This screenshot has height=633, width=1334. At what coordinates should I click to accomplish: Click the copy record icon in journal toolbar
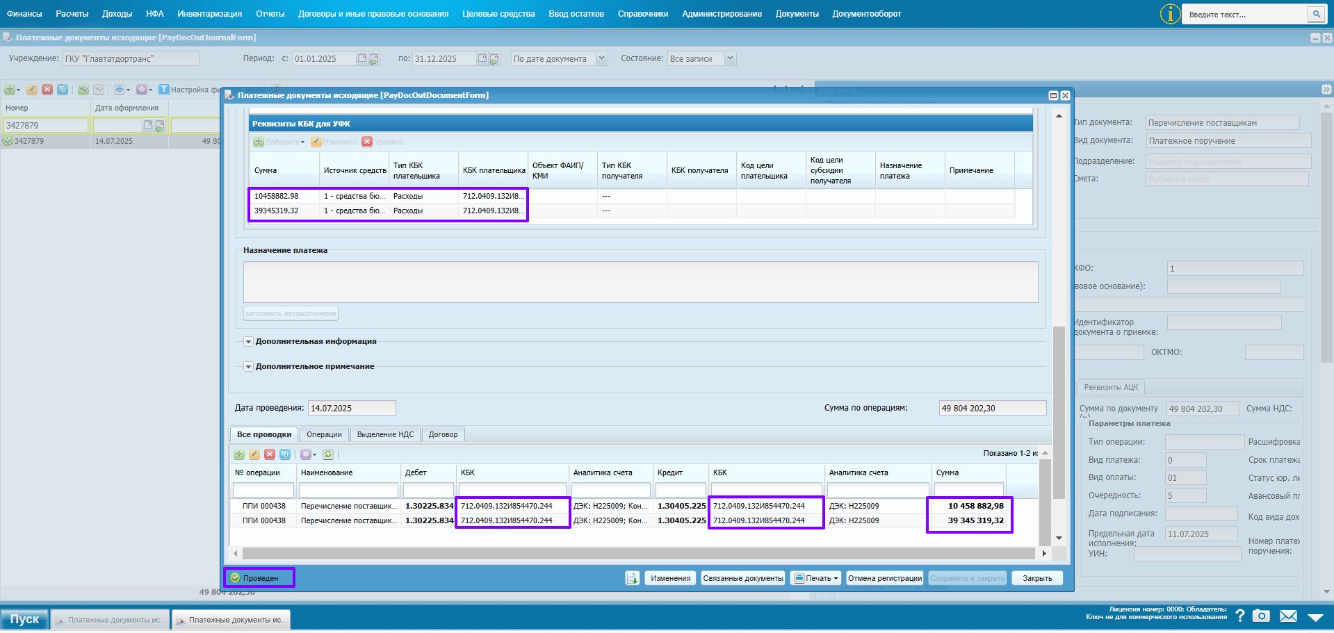click(63, 90)
